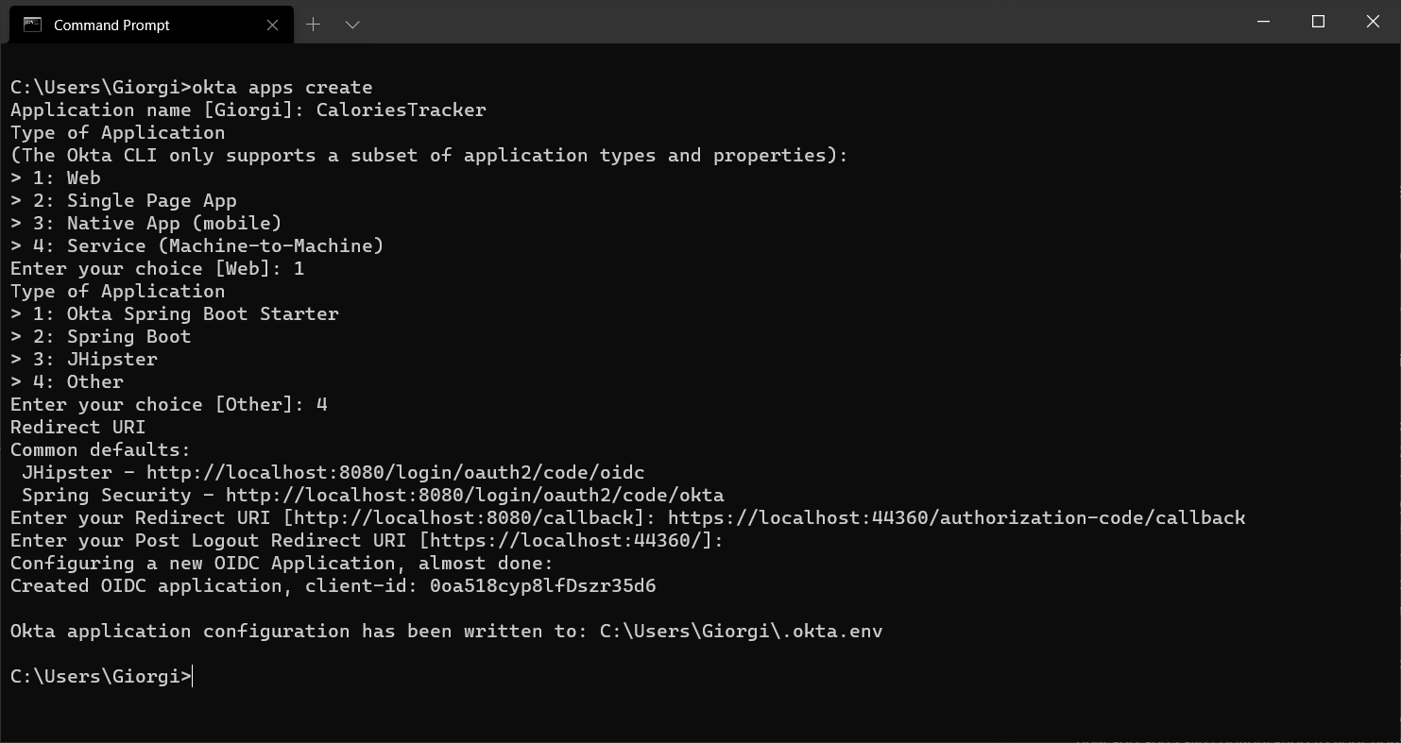Click the 'CaloriesTracker' application name text
The width and height of the screenshot is (1401, 743).
[x=401, y=110]
